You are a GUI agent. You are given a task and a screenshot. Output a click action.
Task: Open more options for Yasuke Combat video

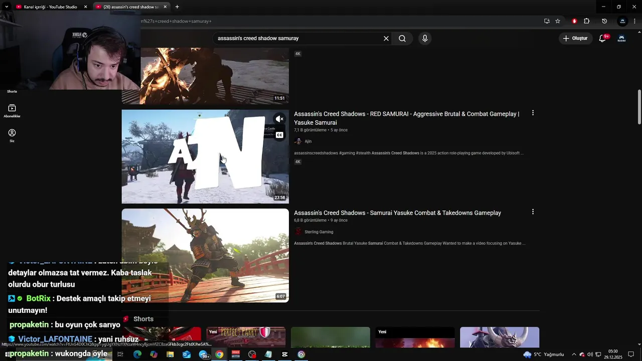coord(533,212)
